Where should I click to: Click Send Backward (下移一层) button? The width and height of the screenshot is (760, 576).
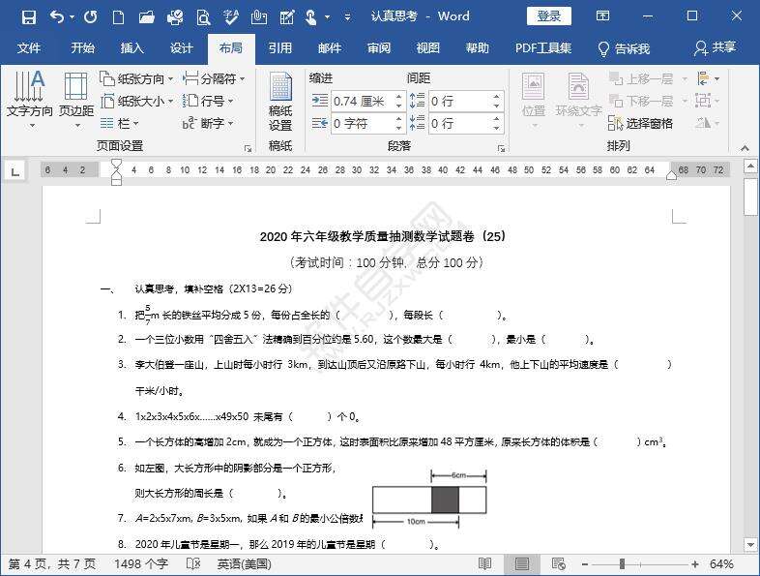(x=642, y=101)
